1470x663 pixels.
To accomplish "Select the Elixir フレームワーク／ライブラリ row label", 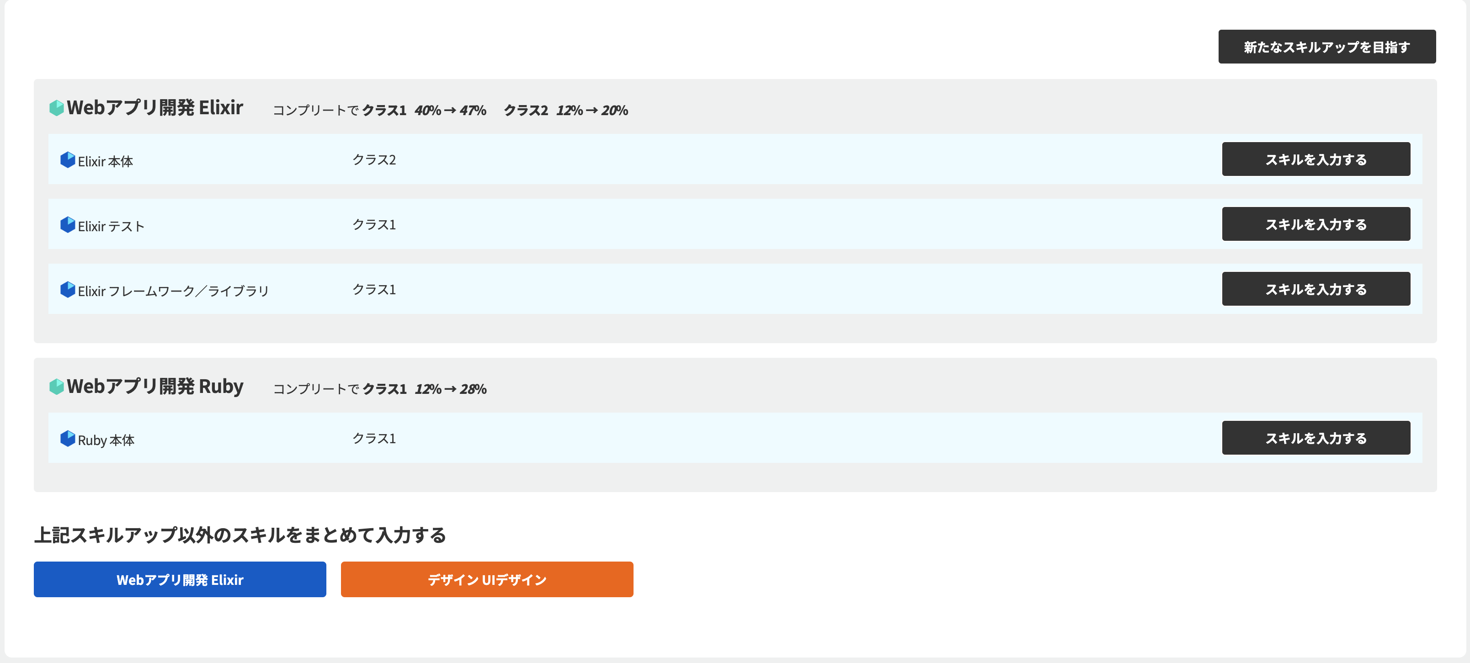I will point(173,292).
